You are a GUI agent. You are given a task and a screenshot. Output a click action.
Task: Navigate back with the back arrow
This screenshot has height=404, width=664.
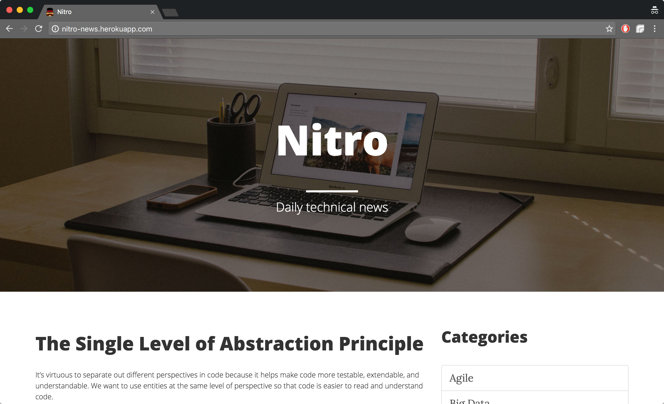[x=9, y=29]
